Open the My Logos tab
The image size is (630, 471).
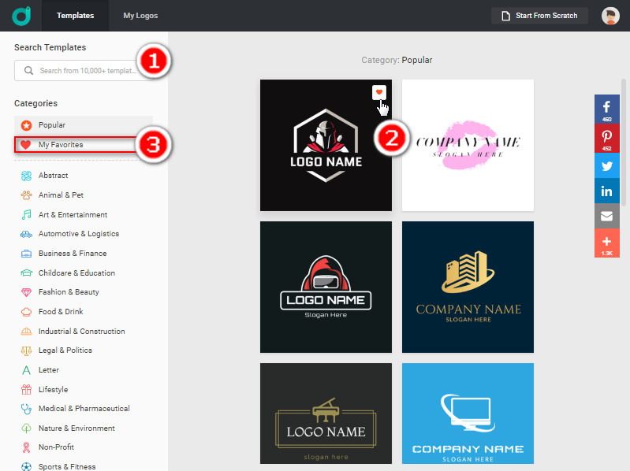pyautogui.click(x=140, y=16)
